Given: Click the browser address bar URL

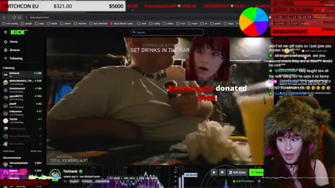Looking at the screenshot, I should 40,17.
